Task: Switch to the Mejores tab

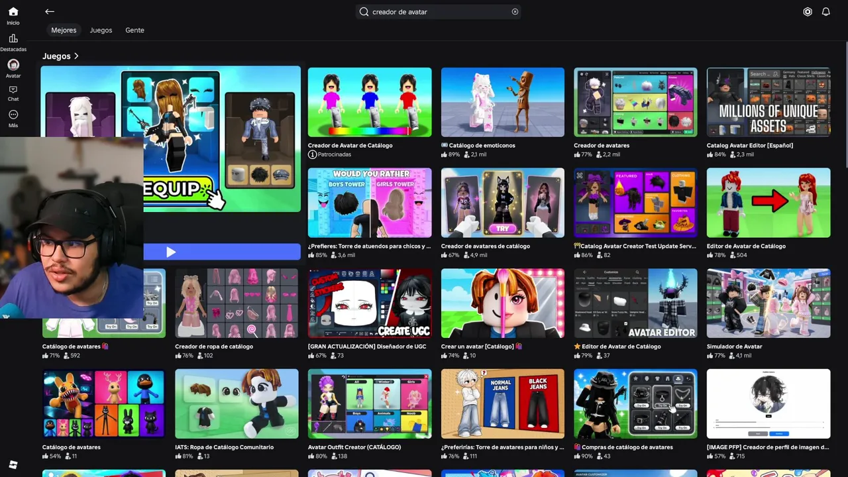Action: [x=64, y=30]
